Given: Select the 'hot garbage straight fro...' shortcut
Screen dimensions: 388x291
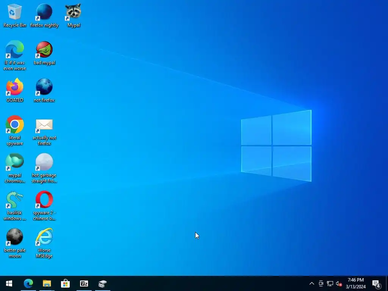Looking at the screenshot, I should coord(44,168).
